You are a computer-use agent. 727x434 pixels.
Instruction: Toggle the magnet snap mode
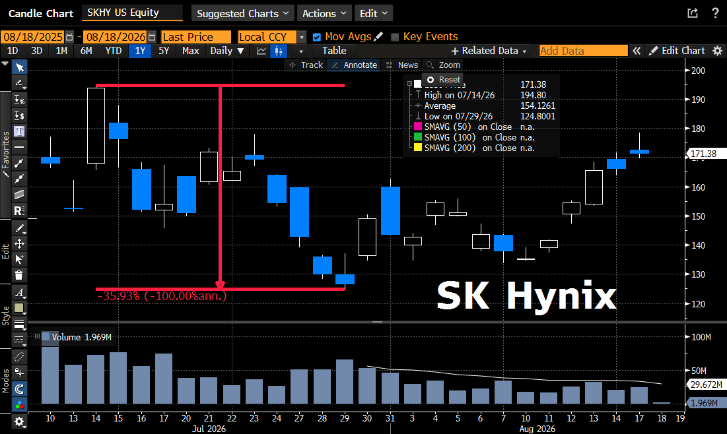[x=19, y=388]
